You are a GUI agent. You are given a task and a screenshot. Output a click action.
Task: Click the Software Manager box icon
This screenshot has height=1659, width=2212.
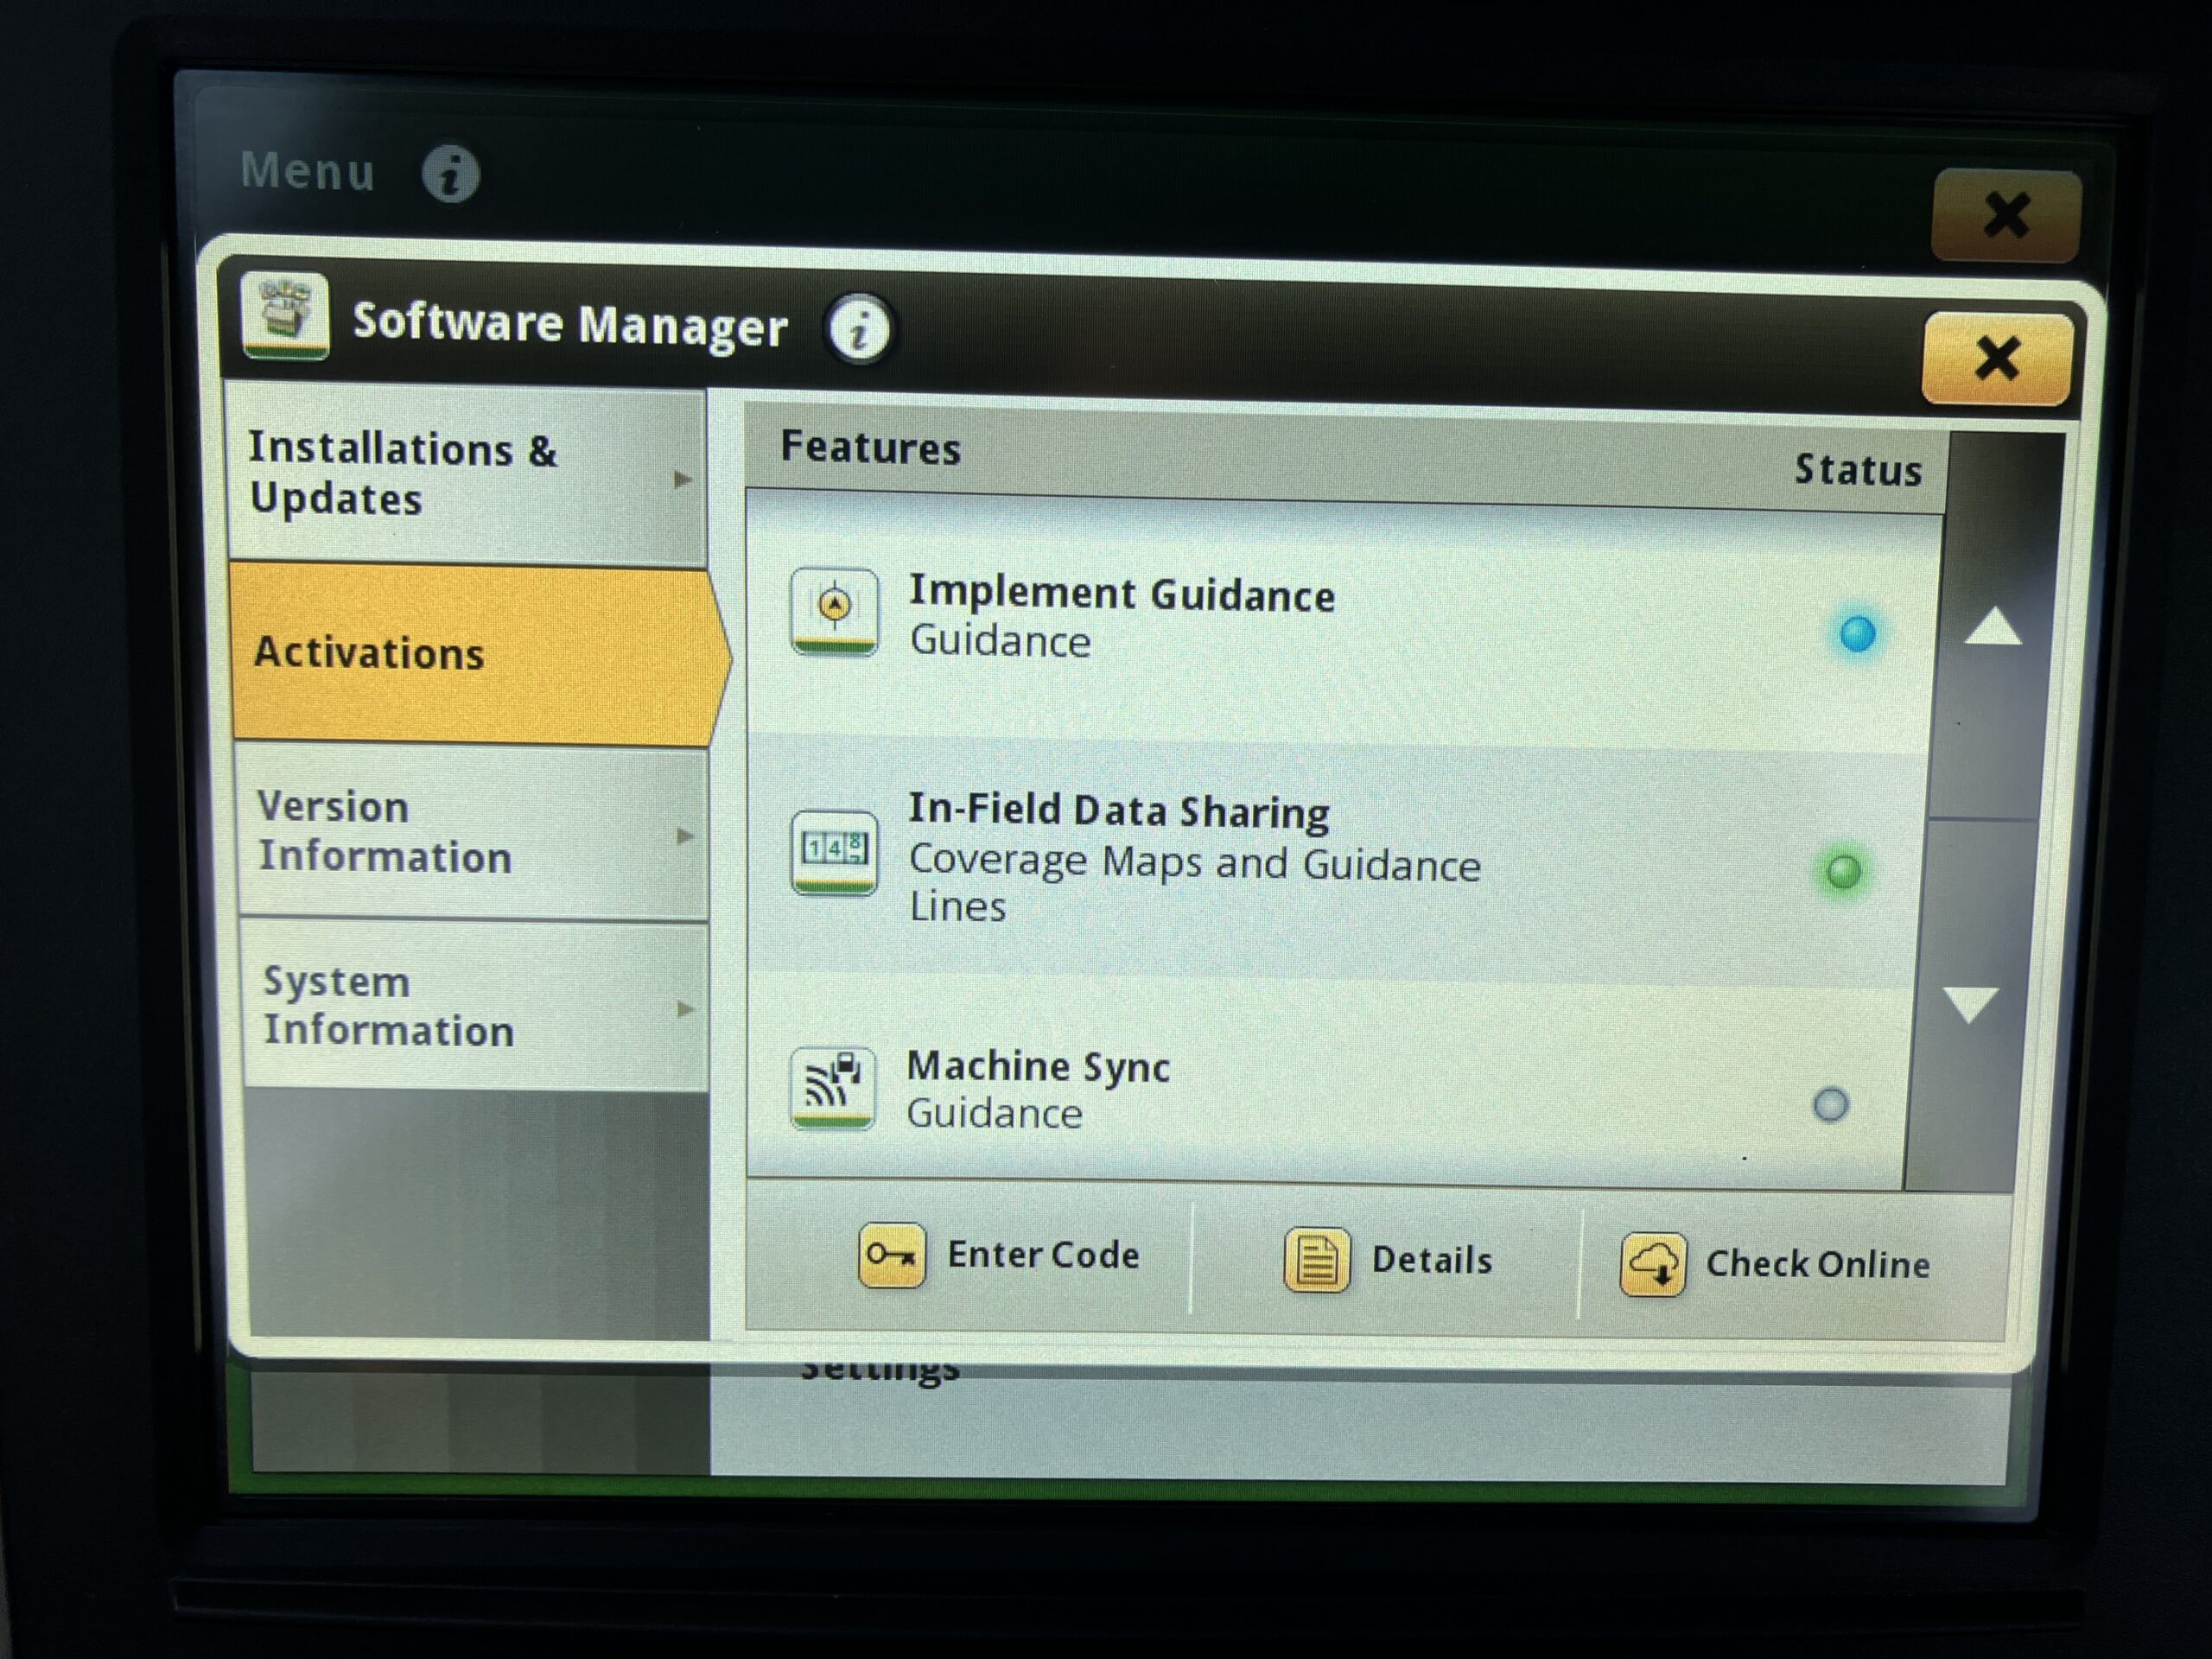[285, 315]
